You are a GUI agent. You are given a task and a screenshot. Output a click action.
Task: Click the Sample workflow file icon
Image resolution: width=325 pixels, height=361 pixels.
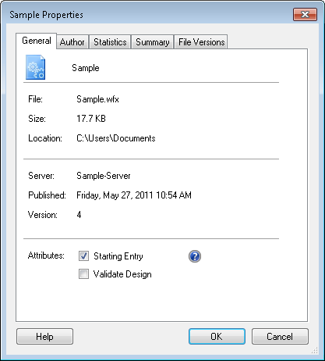35,67
